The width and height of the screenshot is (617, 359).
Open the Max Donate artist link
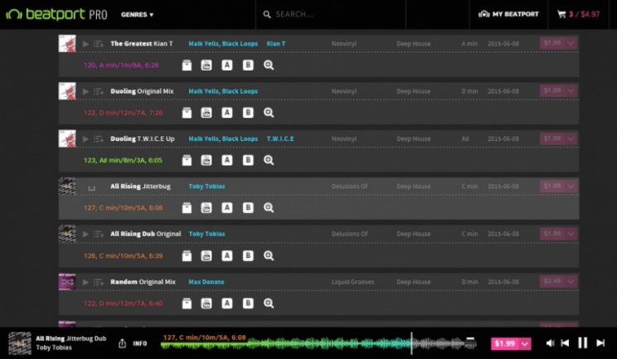point(206,282)
